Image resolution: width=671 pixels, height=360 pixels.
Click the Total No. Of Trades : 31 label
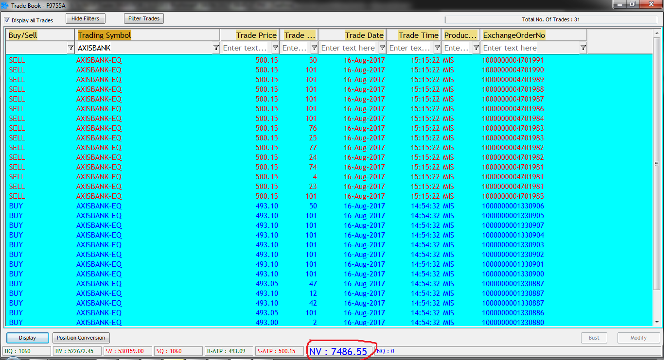pyautogui.click(x=551, y=19)
